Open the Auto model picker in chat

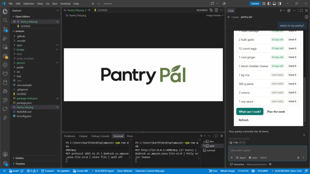(x=253, y=157)
